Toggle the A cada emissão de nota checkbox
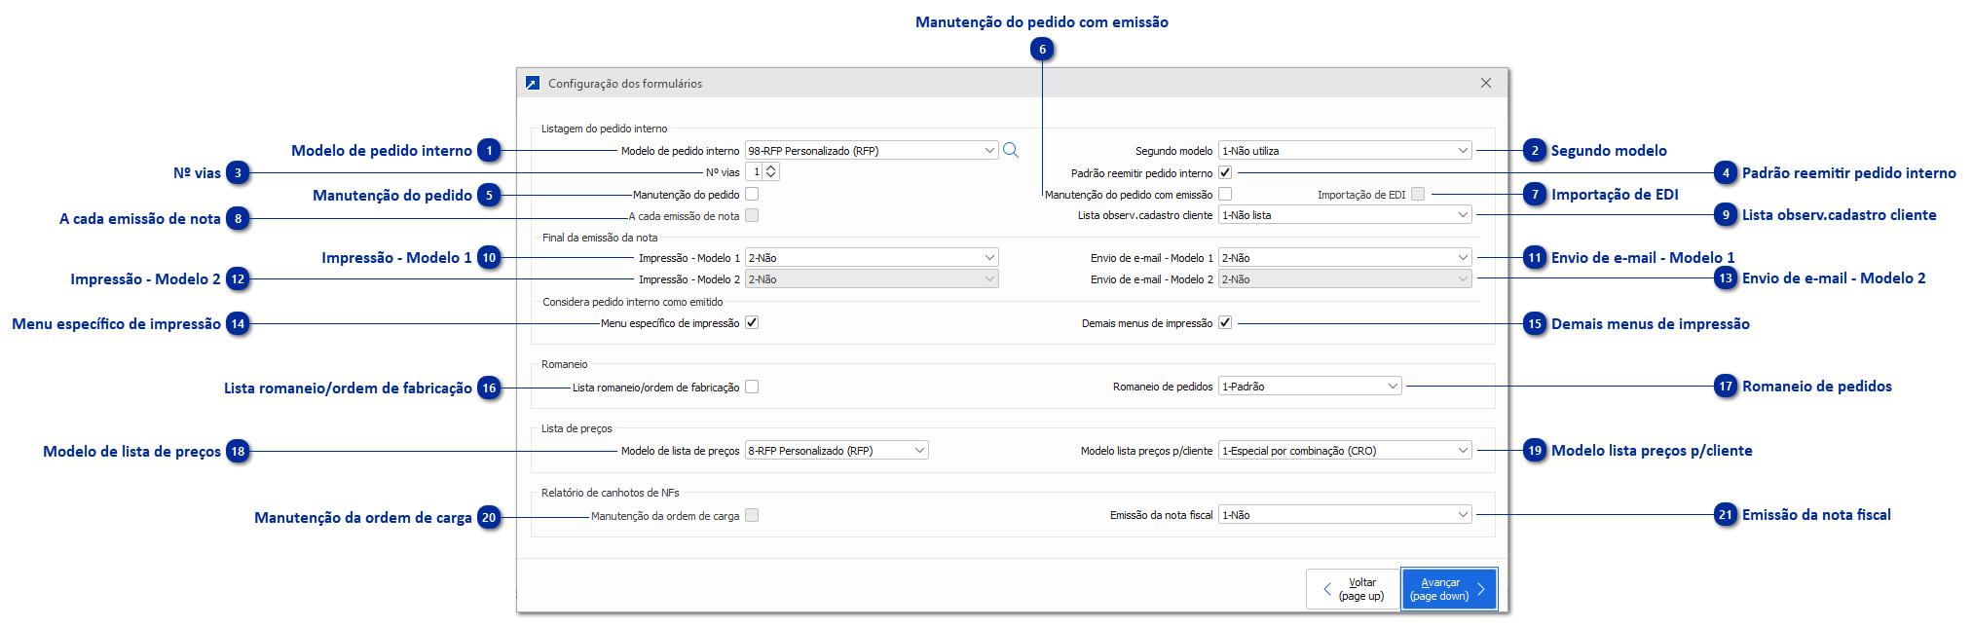This screenshot has width=1972, height=628. [752, 216]
